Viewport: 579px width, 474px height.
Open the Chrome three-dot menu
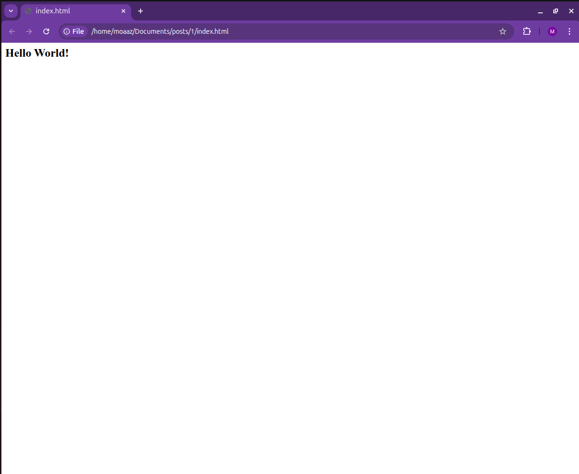click(x=569, y=31)
